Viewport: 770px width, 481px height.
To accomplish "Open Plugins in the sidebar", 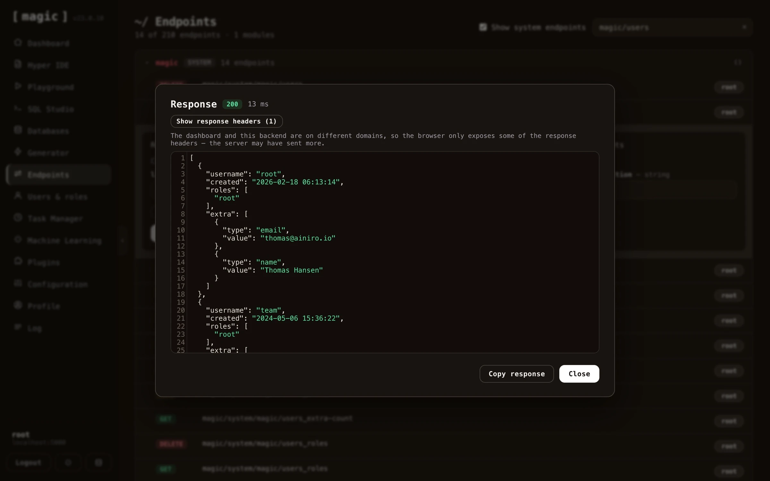I will coord(58,262).
